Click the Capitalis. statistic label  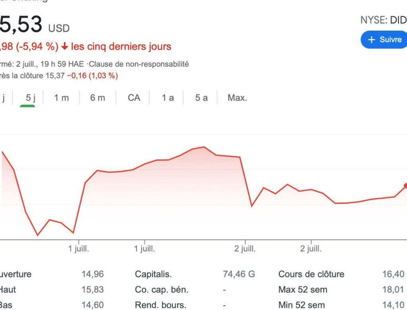click(153, 274)
